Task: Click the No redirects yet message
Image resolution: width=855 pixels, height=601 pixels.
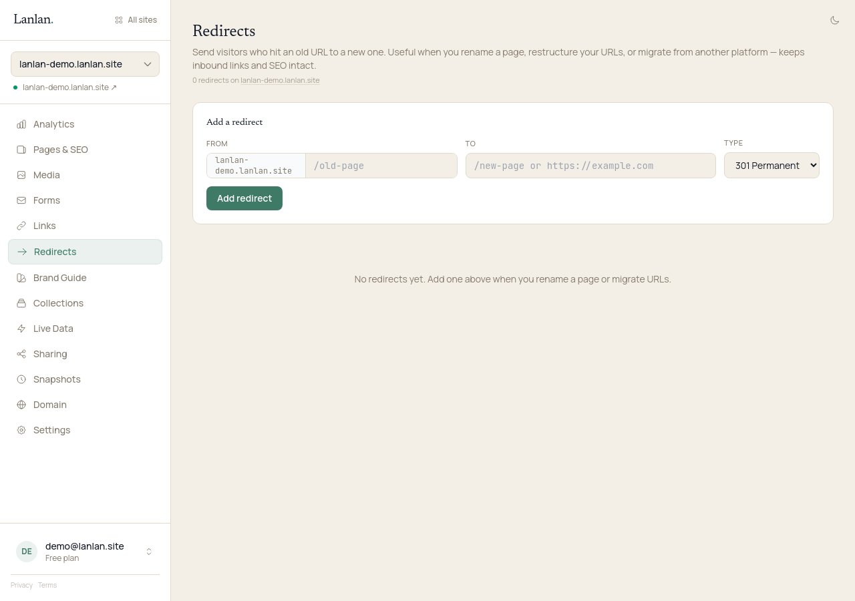Action: (x=513, y=279)
